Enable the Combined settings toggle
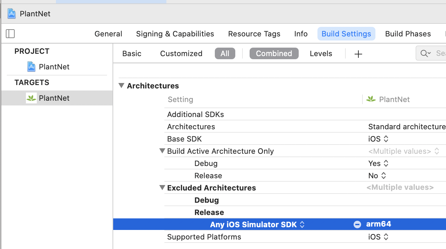Viewport: 446px width, 249px height. pos(274,53)
